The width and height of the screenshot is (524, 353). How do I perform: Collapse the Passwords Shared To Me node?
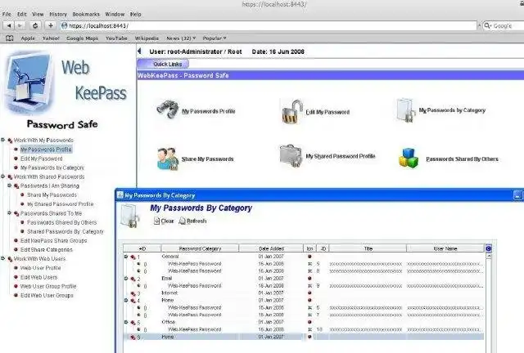[9, 213]
